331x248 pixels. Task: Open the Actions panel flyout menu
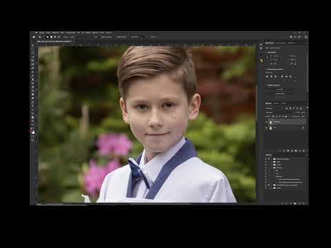click(307, 155)
